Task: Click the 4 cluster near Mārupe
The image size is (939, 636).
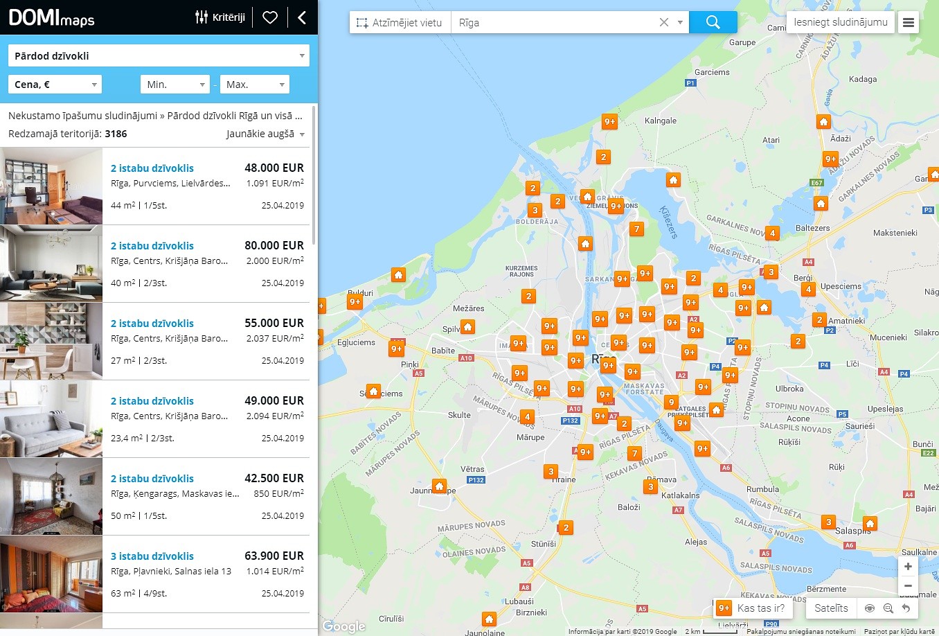Action: 528,416
